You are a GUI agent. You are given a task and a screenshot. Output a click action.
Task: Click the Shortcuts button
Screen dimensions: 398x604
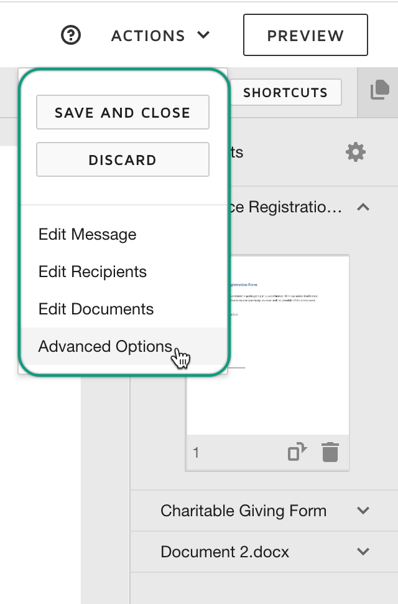[287, 92]
